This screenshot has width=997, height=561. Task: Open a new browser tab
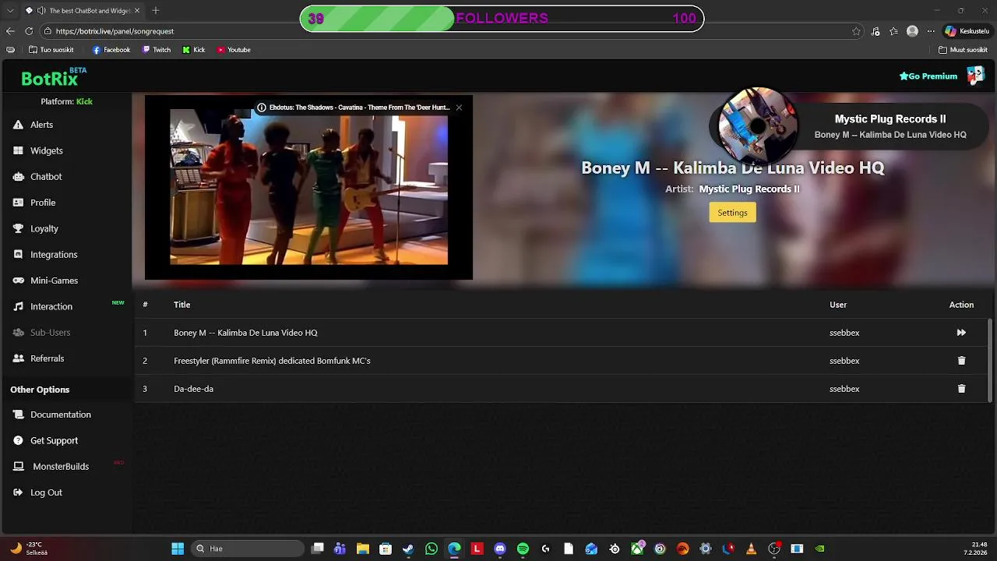155,10
